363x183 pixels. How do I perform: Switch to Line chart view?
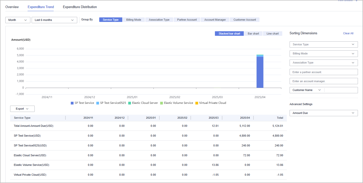click(x=272, y=34)
